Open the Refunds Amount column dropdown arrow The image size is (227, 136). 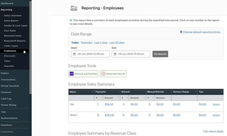pos(144,98)
